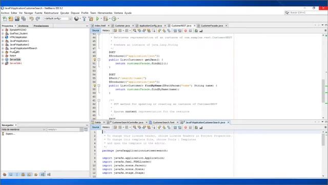
Task: Expand the EjemploMVCDAO project node
Action: pyautogui.click(x=3, y=30)
